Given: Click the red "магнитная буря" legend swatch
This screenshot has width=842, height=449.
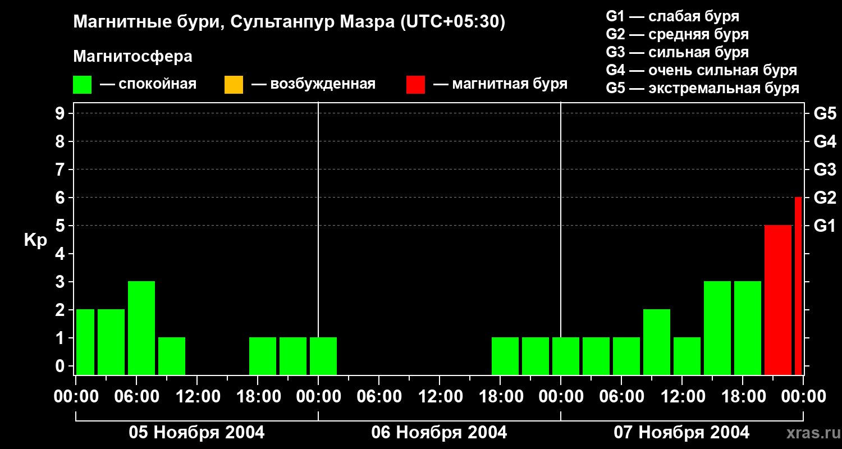Looking at the screenshot, I should coord(415,85).
